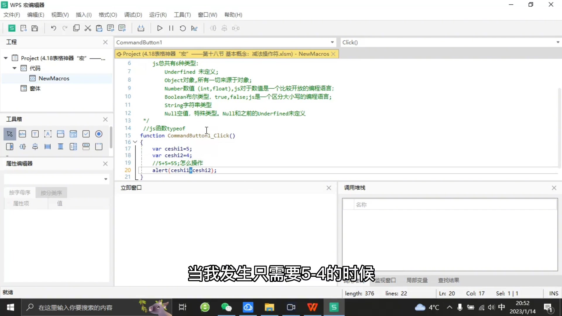The height and width of the screenshot is (316, 562).
Task: Collapse code fold at line 16
Action: (x=135, y=142)
